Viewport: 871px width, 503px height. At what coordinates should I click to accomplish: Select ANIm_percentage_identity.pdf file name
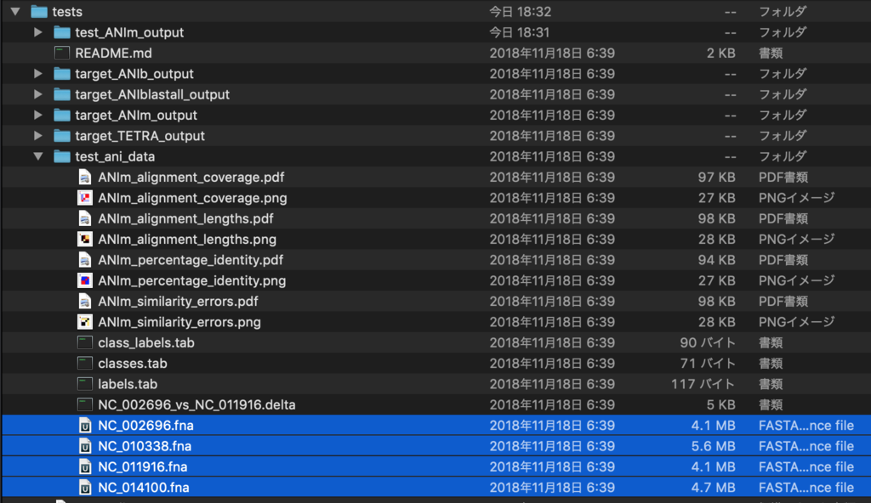(191, 260)
